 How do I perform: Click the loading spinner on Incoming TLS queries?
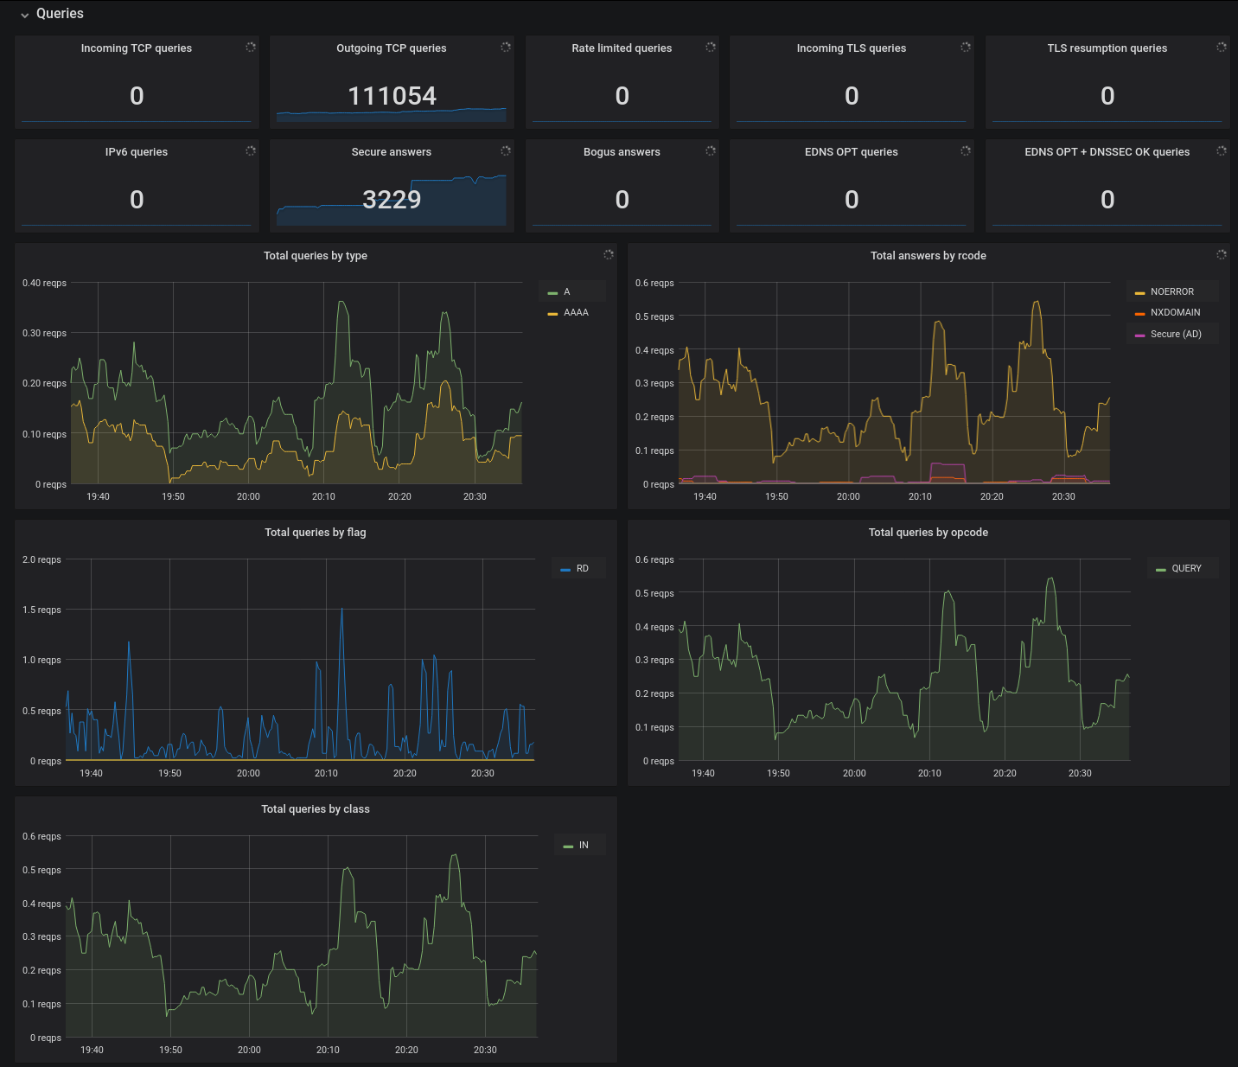966,47
